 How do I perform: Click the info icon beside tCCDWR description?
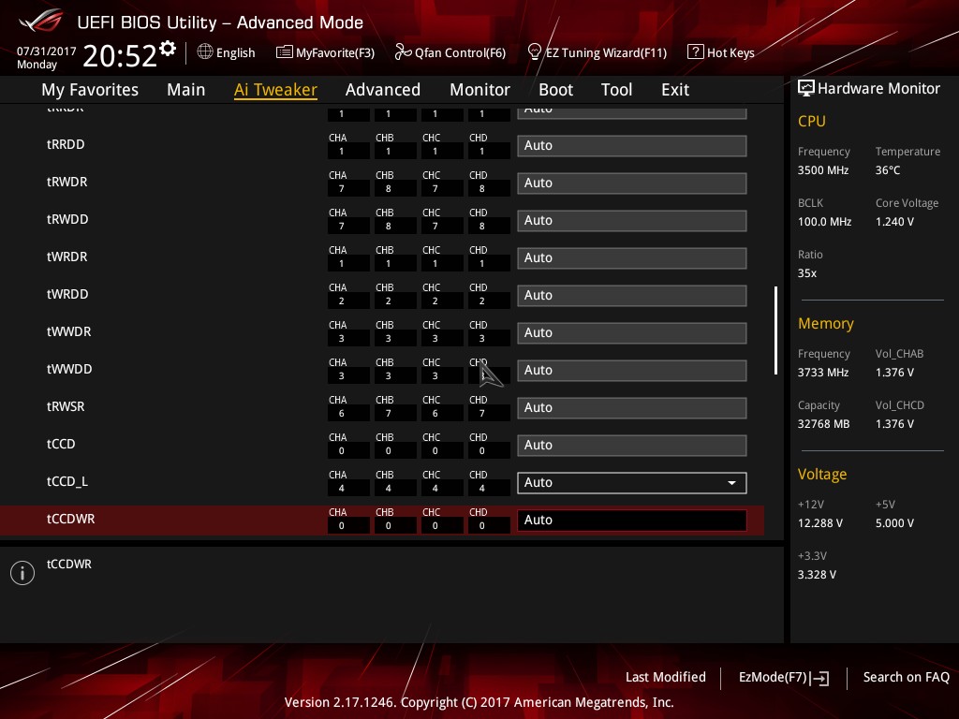coord(22,573)
